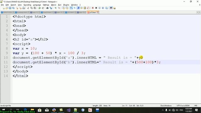Image resolution: width=201 pixels, height=113 pixels.
Task: Click Dos\Windows line ending status field
Action: pos(166,106)
